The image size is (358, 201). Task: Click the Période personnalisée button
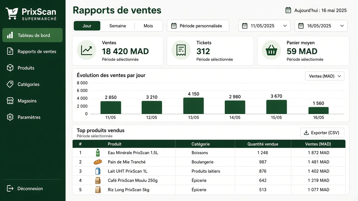coord(198,26)
